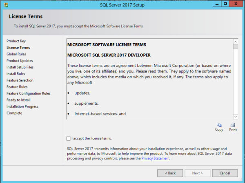Viewport: 245px width, 183px height.
Task: Select 'Product Updates' step in sidebar
Action: (x=20, y=61)
